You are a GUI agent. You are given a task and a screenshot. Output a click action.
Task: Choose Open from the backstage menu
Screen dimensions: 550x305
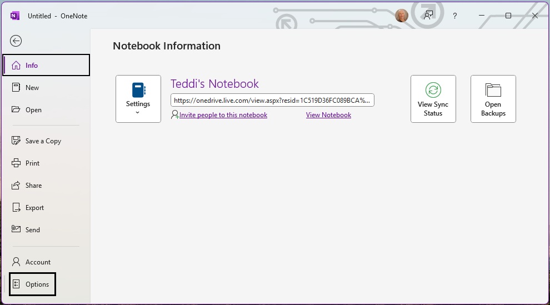pyautogui.click(x=33, y=110)
